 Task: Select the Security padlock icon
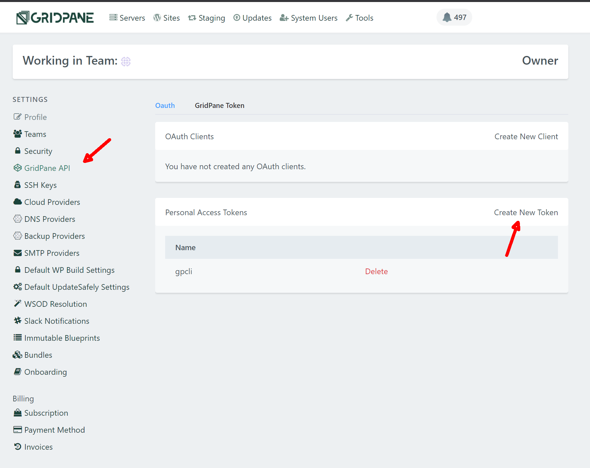click(17, 151)
